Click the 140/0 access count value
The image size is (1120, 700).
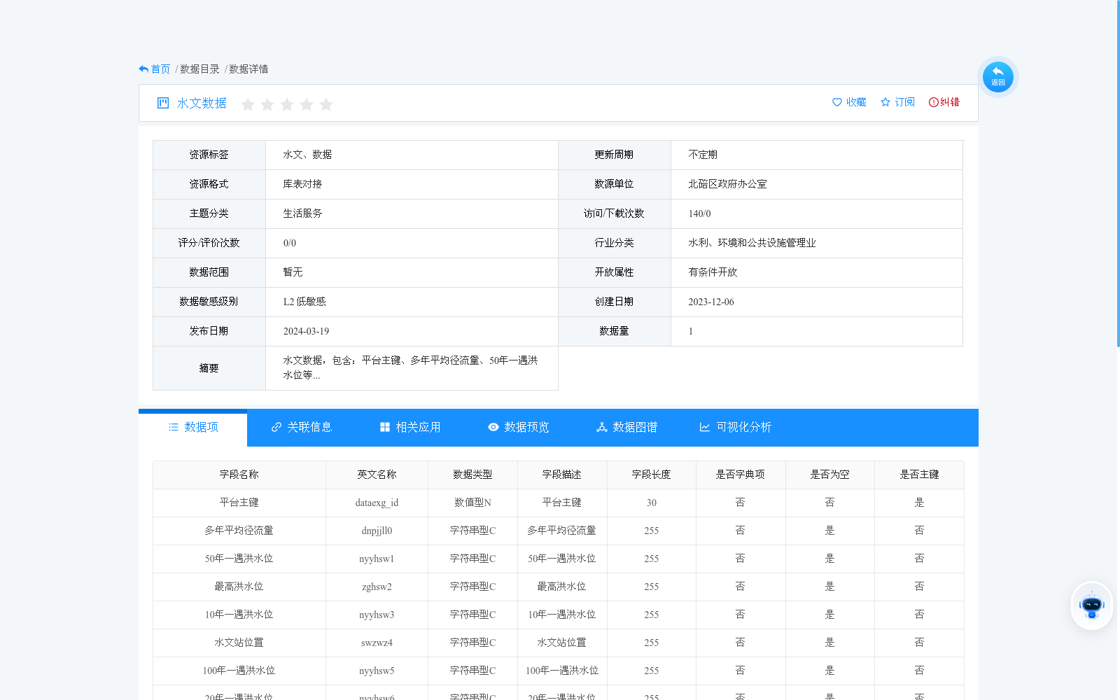pyautogui.click(x=699, y=213)
